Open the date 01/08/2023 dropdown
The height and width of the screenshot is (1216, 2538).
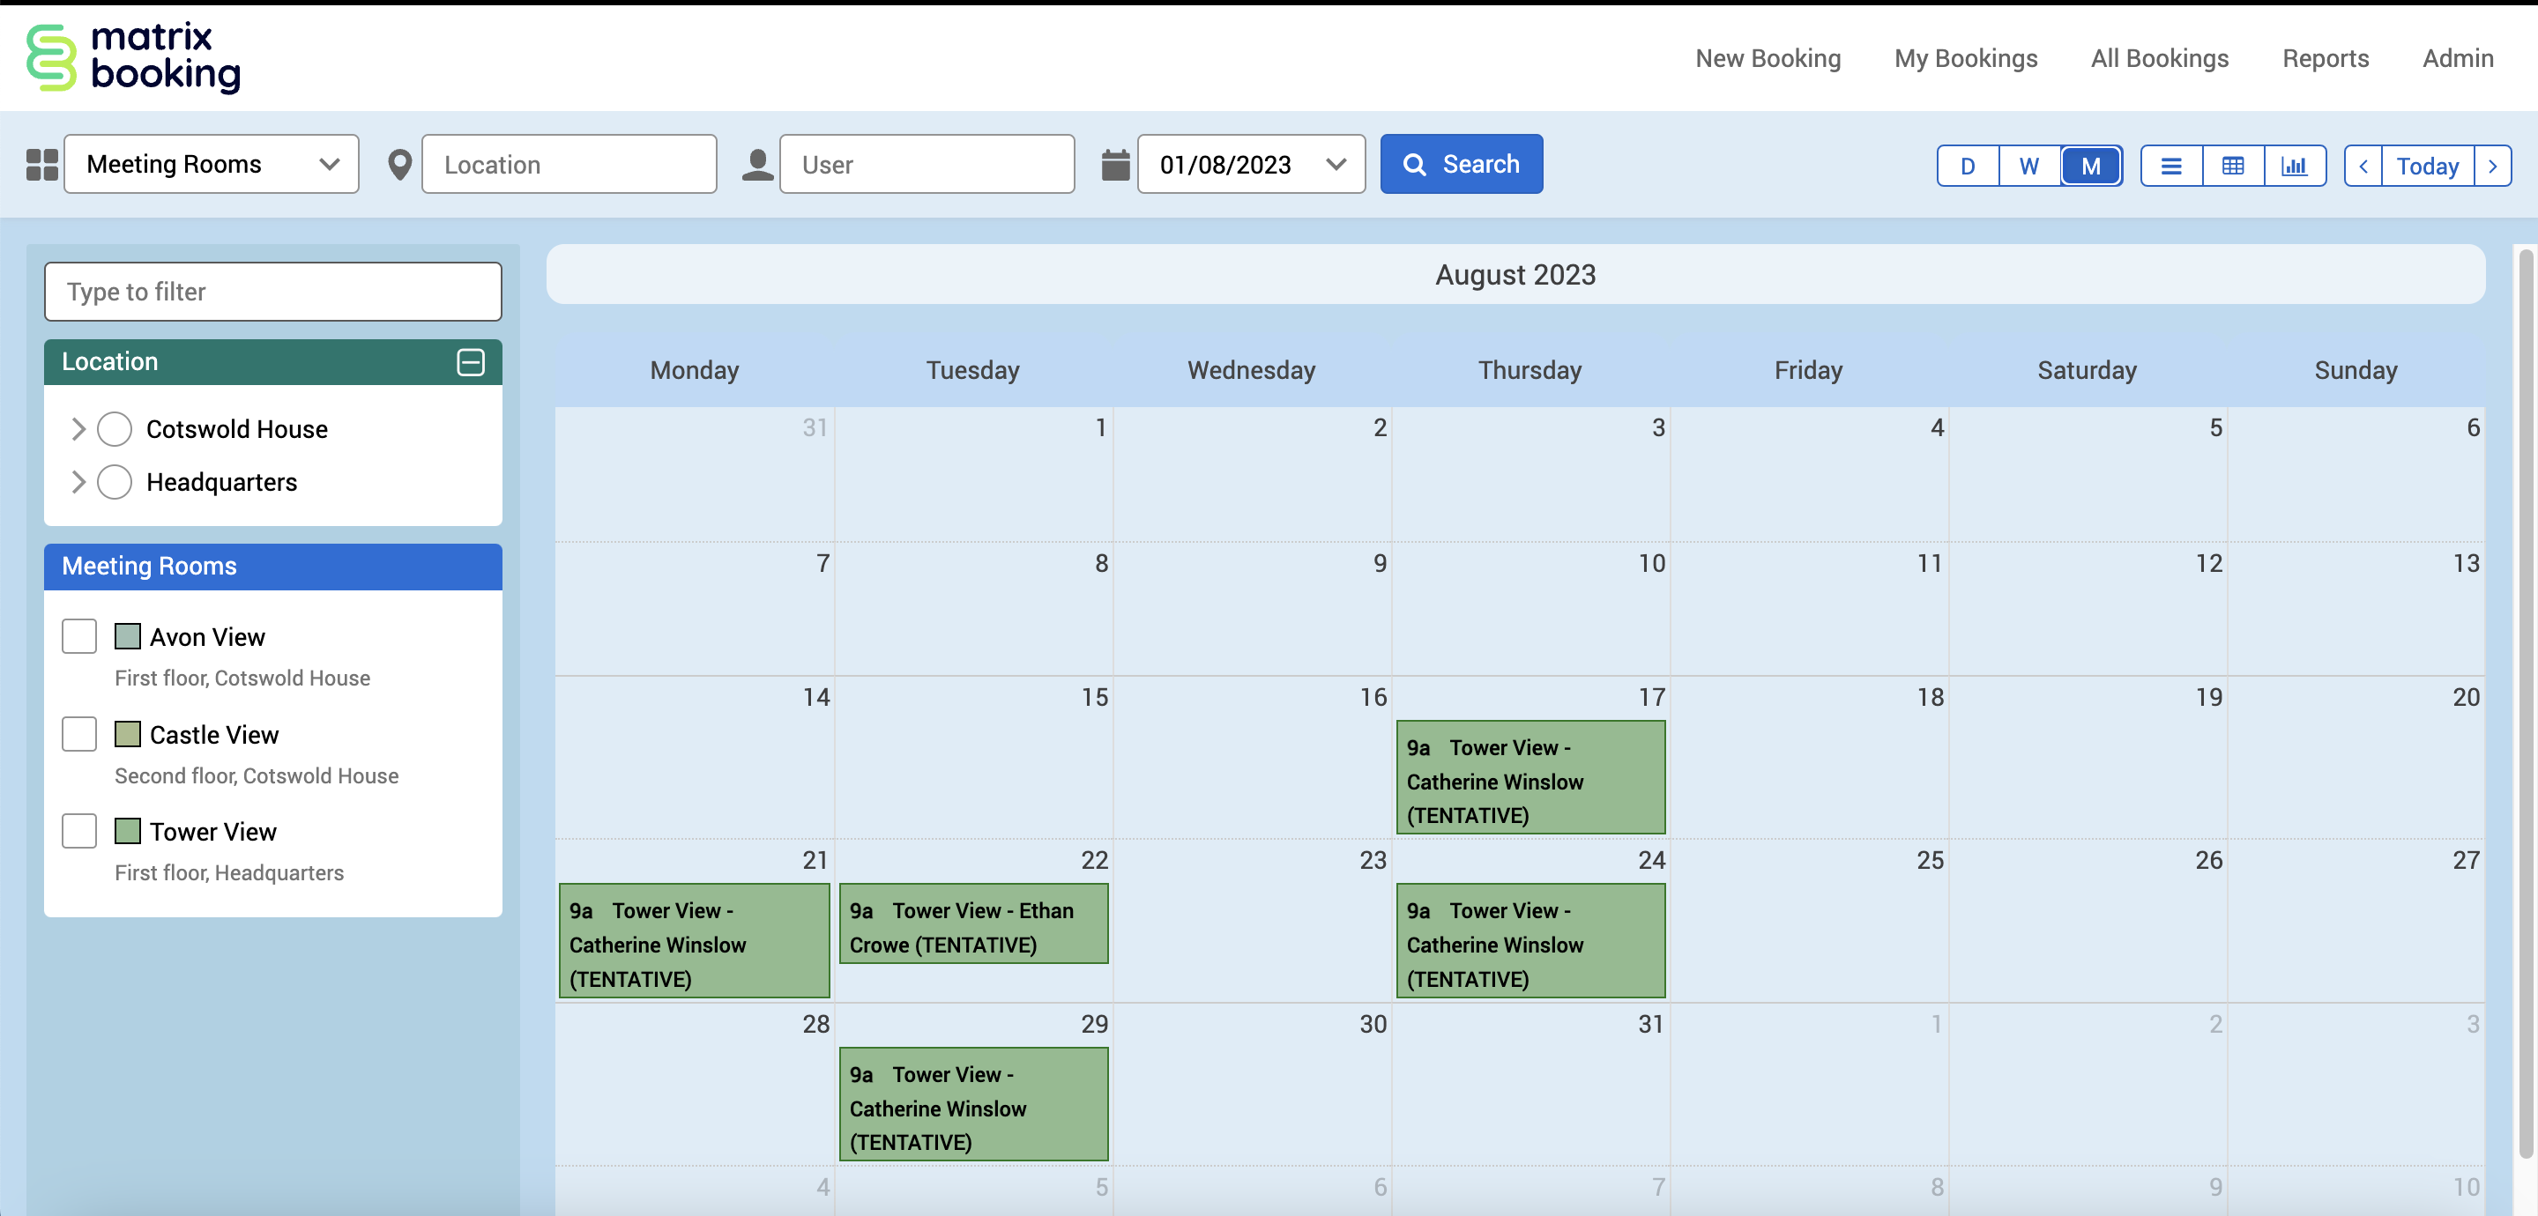pyautogui.click(x=1250, y=165)
